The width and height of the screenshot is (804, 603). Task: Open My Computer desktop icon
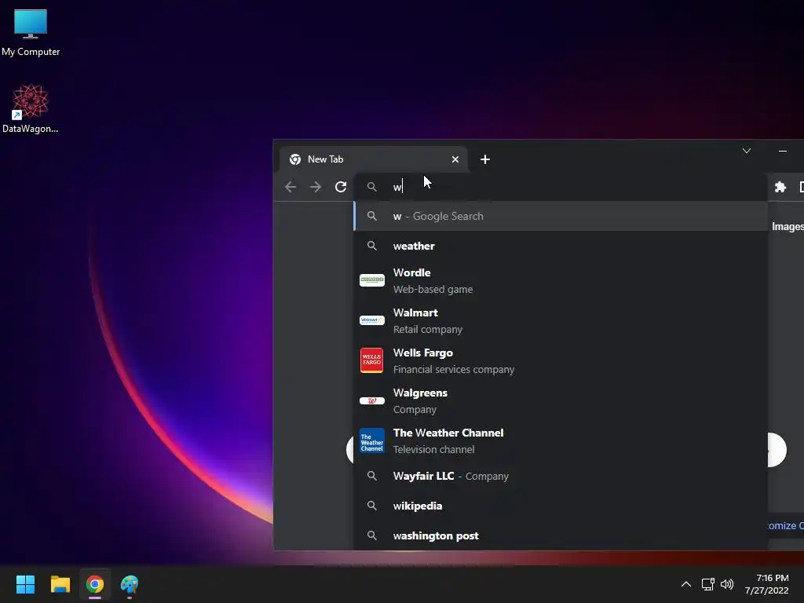click(31, 32)
